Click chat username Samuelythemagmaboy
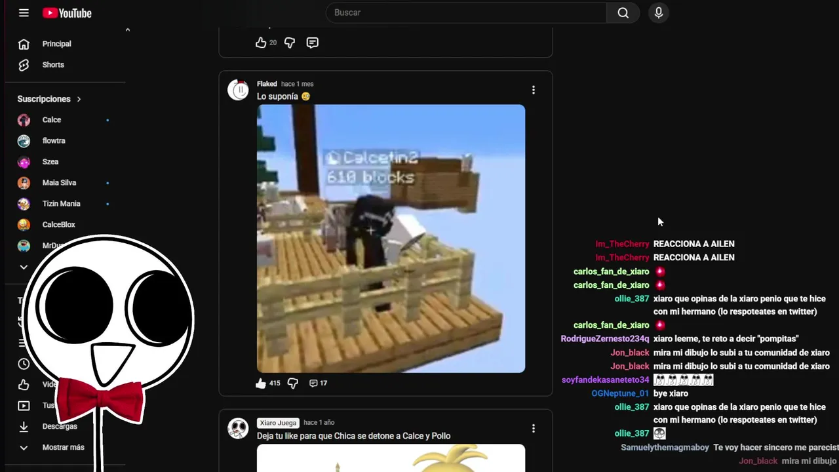Viewport: 839px width, 472px height. 665,447
